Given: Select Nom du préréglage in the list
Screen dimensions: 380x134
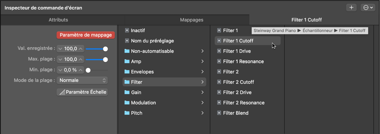Looking at the screenshot, I should click(152, 41).
